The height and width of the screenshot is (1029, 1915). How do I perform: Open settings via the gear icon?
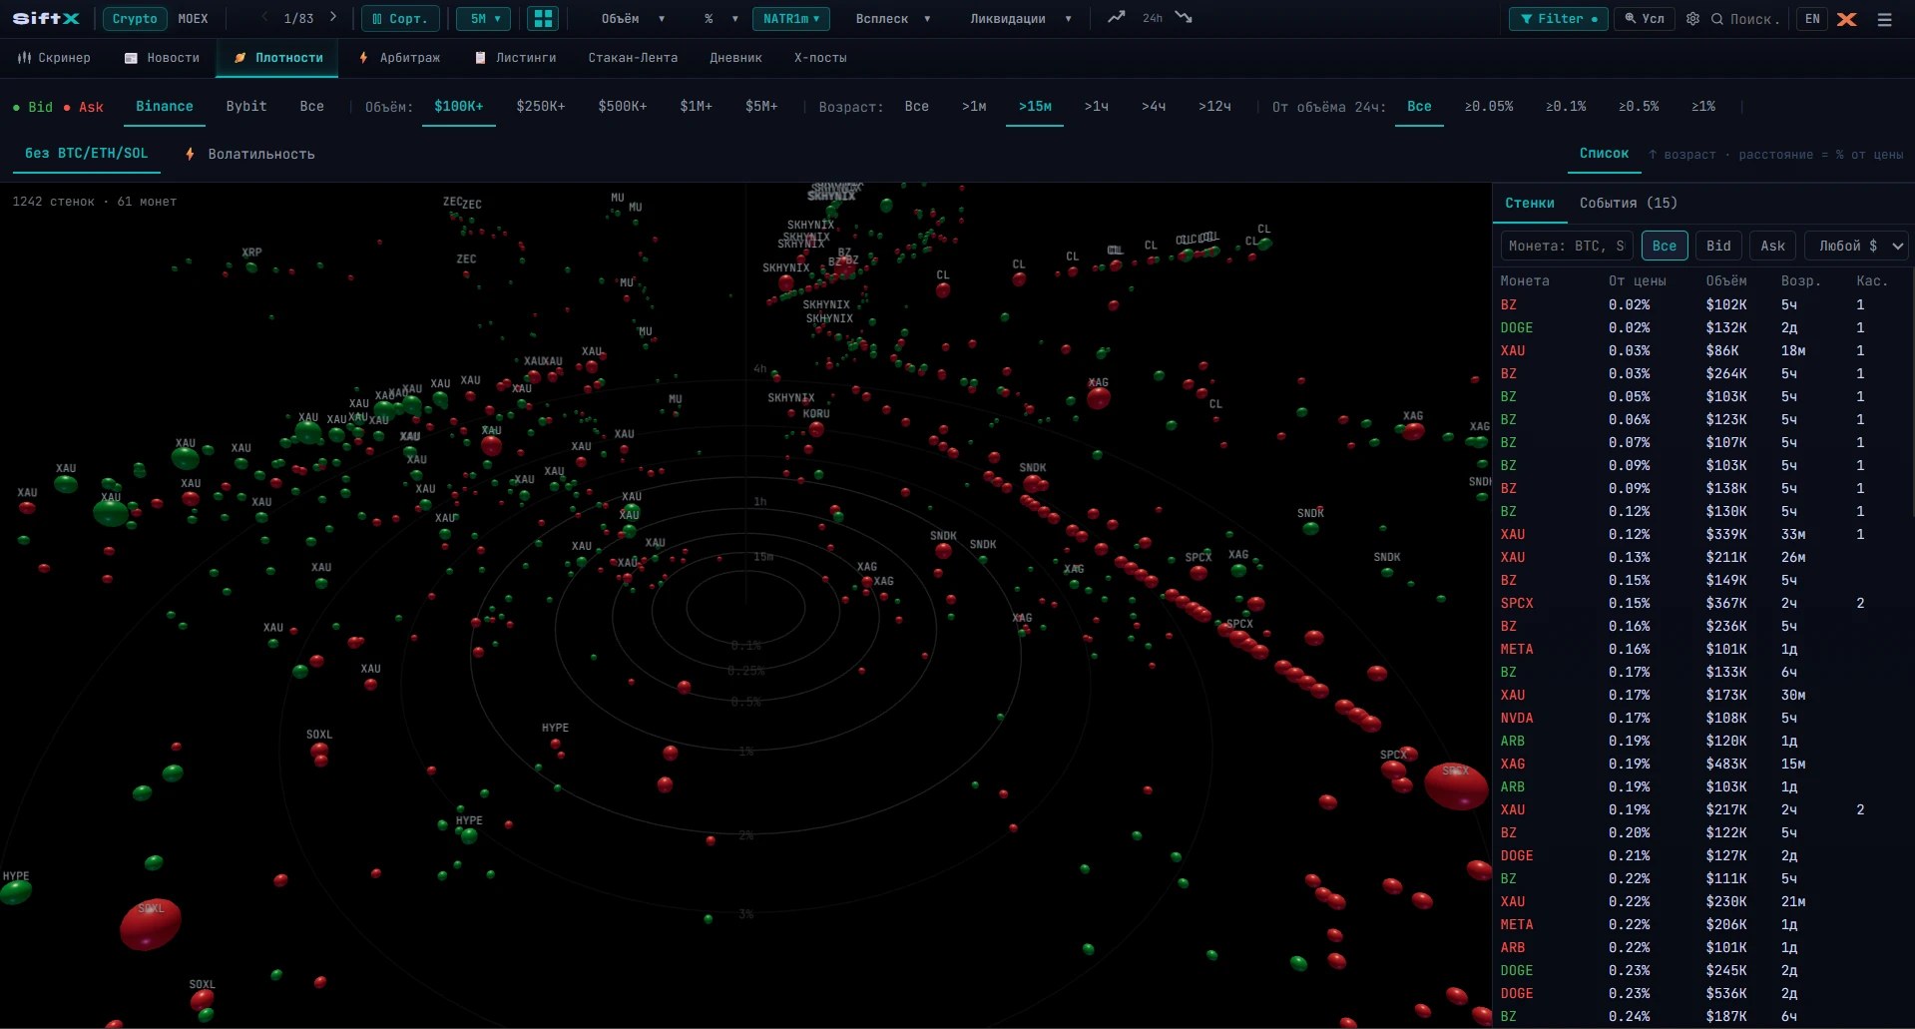1692,19
